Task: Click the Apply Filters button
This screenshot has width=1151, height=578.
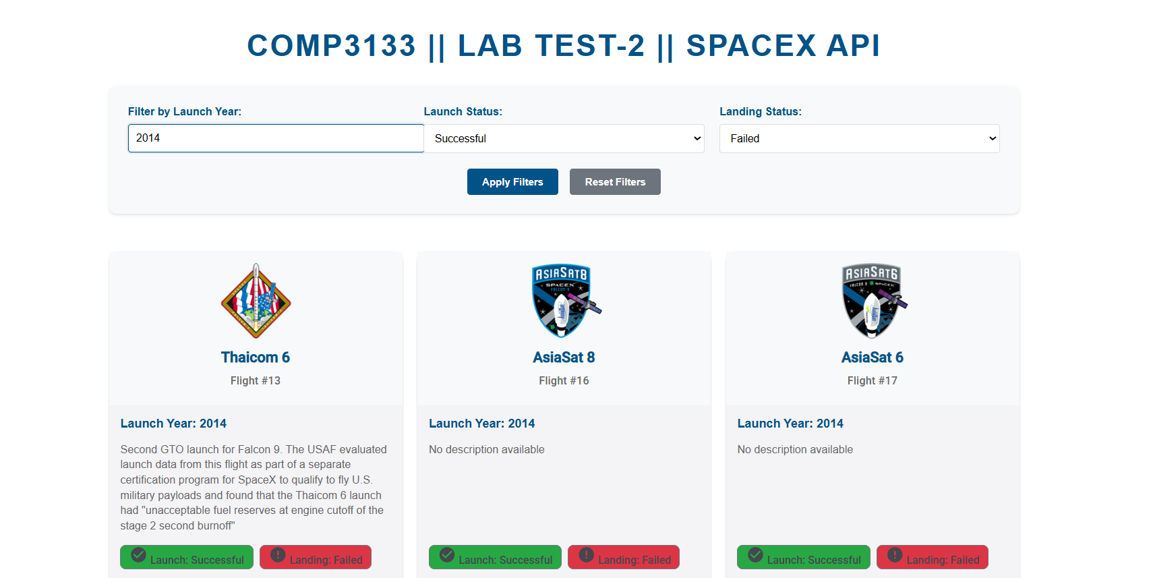Action: point(512,182)
